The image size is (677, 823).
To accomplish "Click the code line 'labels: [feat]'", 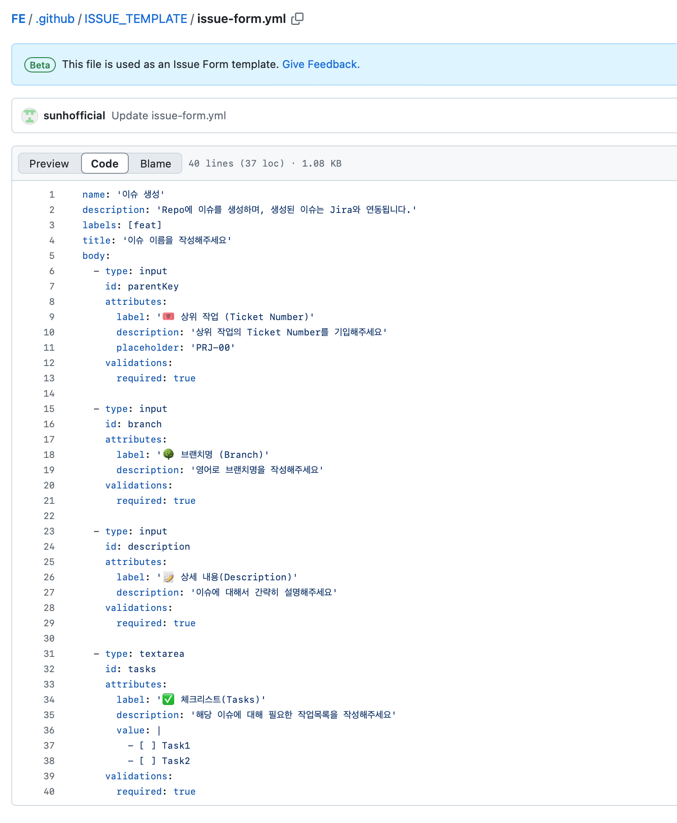I will click(122, 225).
